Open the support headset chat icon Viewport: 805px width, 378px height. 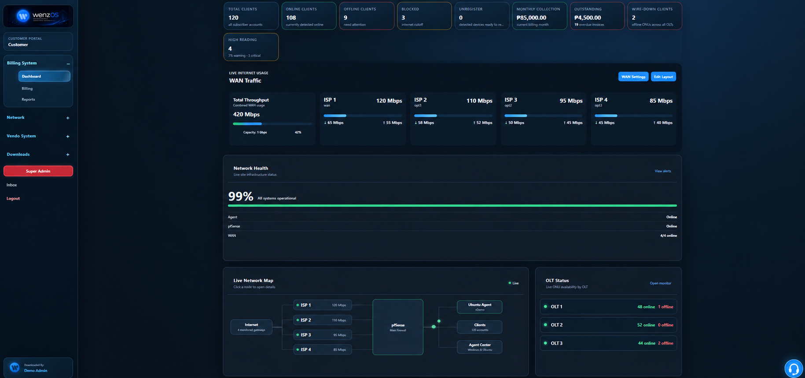point(794,368)
